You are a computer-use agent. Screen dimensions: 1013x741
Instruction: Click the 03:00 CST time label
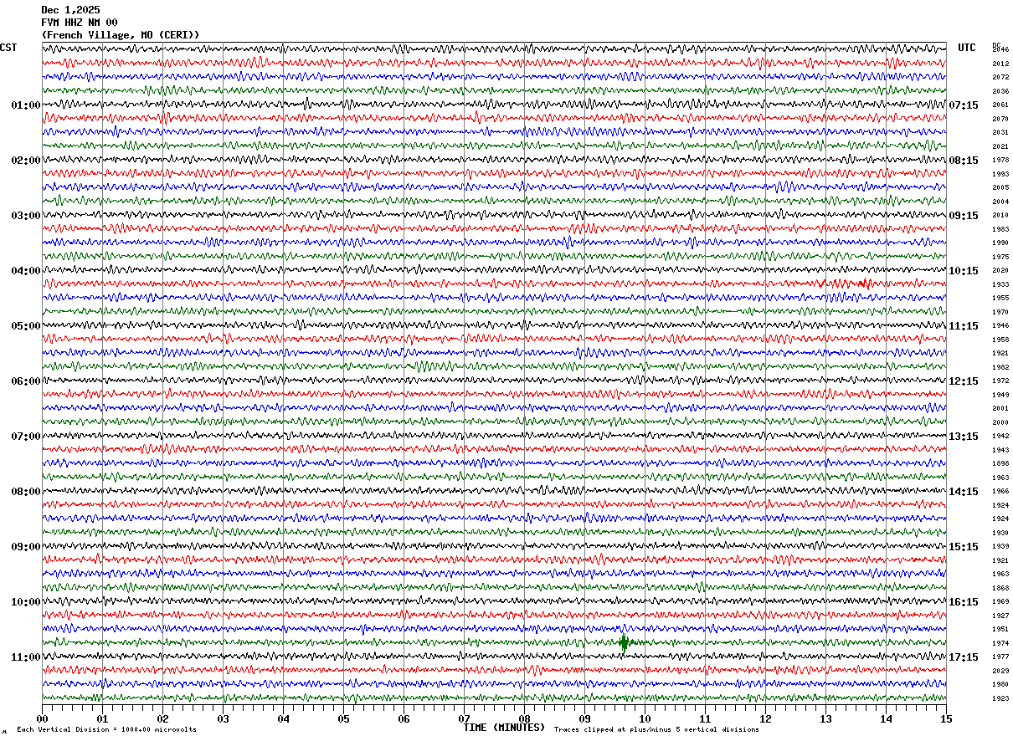[26, 216]
